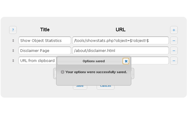Grab the reorder handle for Show Object Statistics
Viewport: 188px width, 118px height.
[13, 40]
